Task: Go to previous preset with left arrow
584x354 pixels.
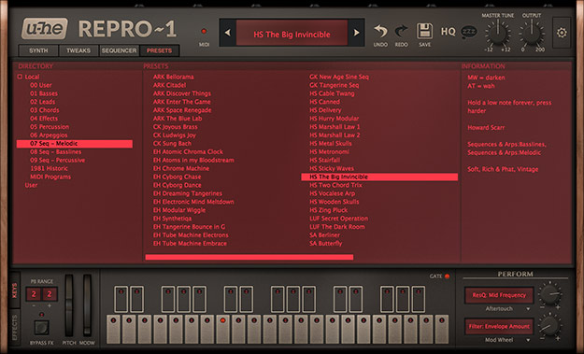Action: click(228, 33)
